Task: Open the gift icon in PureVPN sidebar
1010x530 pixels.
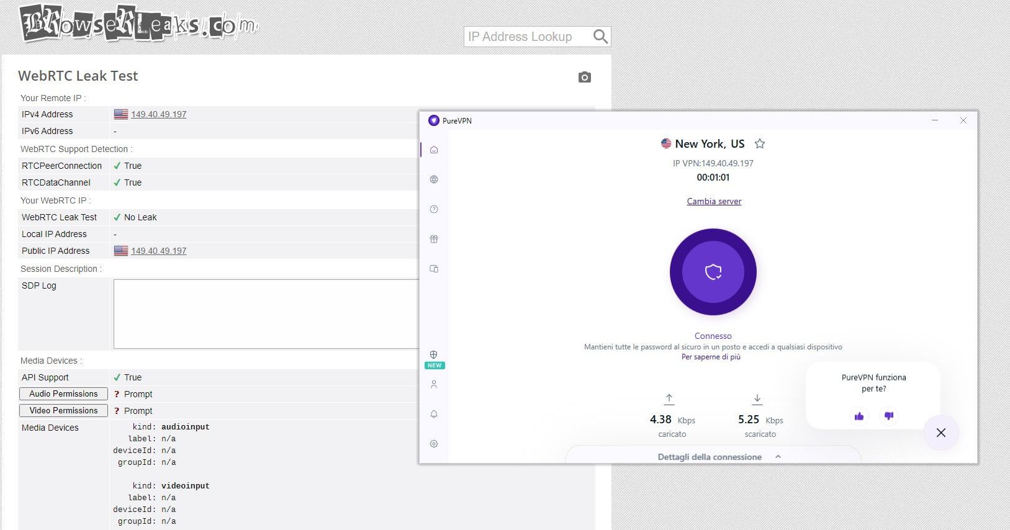Action: (x=434, y=239)
